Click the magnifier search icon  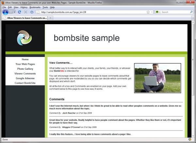coord(191,12)
